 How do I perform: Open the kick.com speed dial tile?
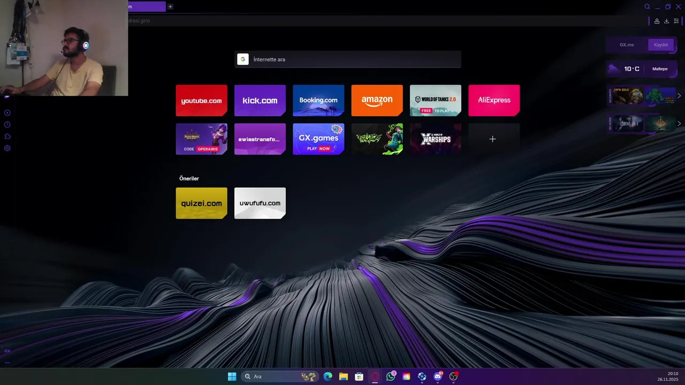(x=260, y=101)
